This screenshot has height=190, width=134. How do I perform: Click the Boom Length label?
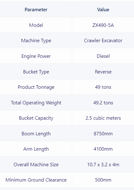[x=36, y=134]
